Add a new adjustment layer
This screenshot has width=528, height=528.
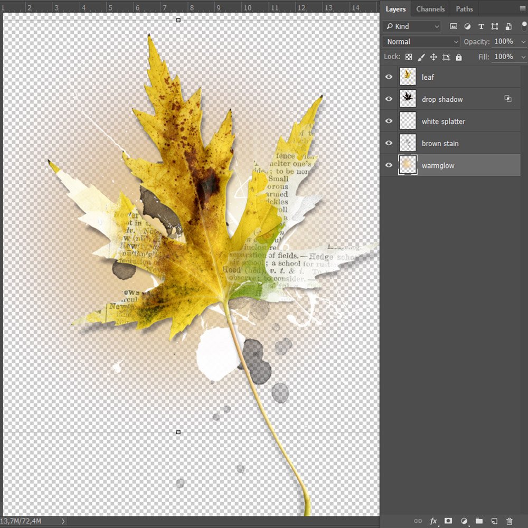(x=464, y=521)
